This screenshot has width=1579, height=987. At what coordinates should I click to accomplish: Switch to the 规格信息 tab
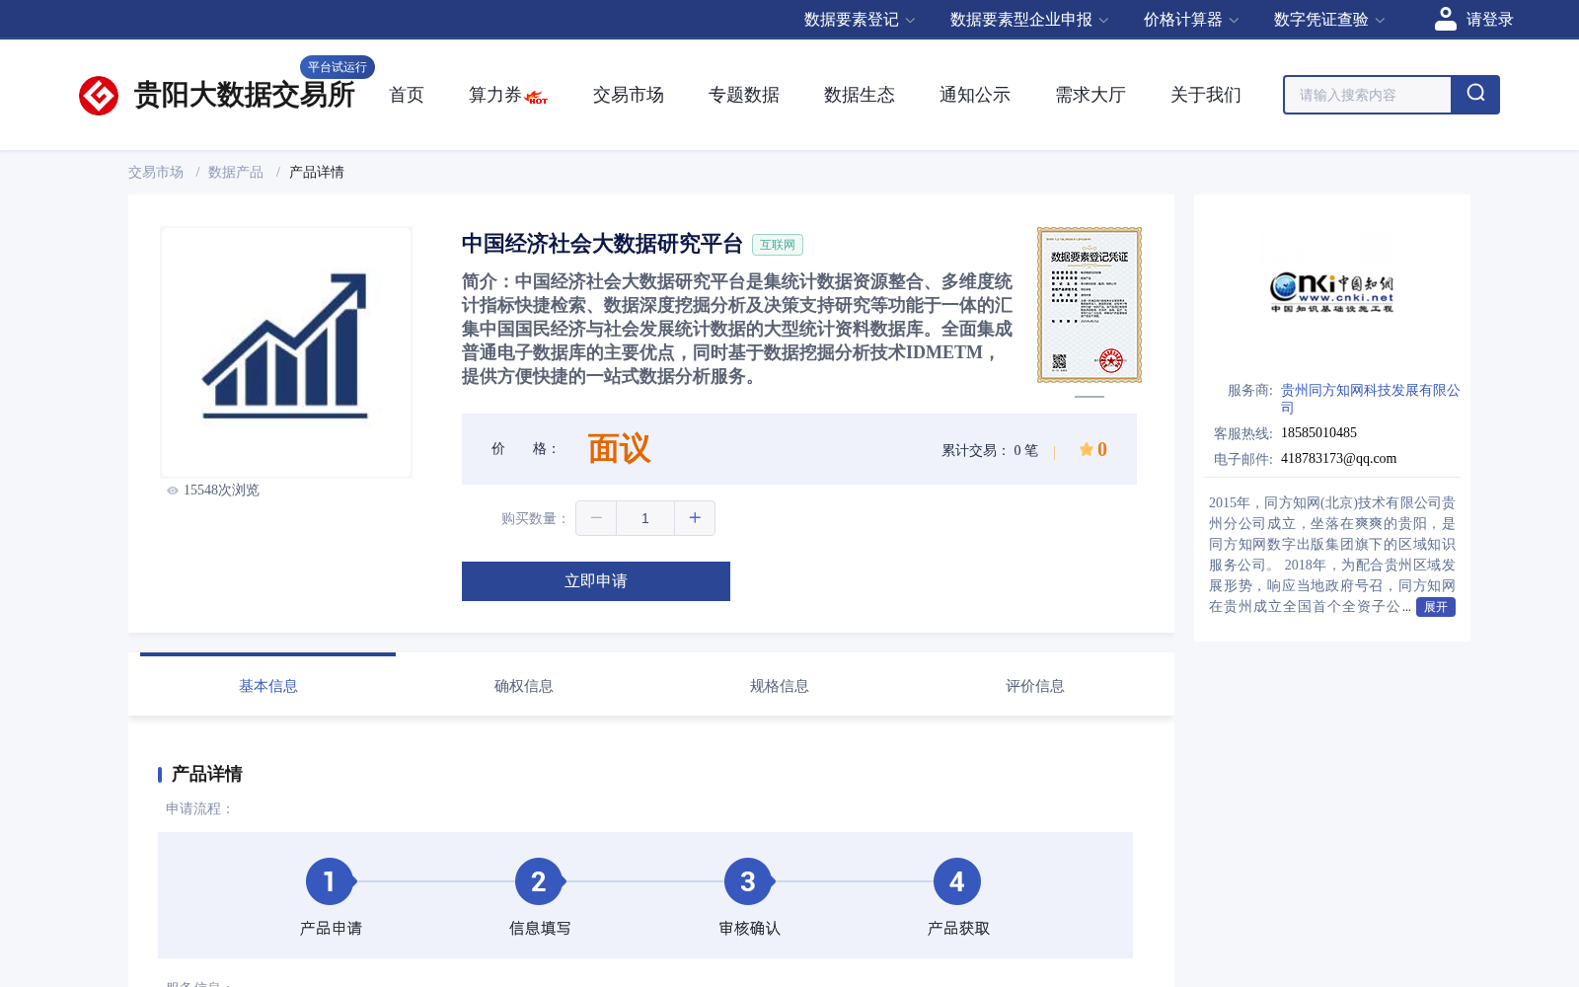[x=780, y=686]
